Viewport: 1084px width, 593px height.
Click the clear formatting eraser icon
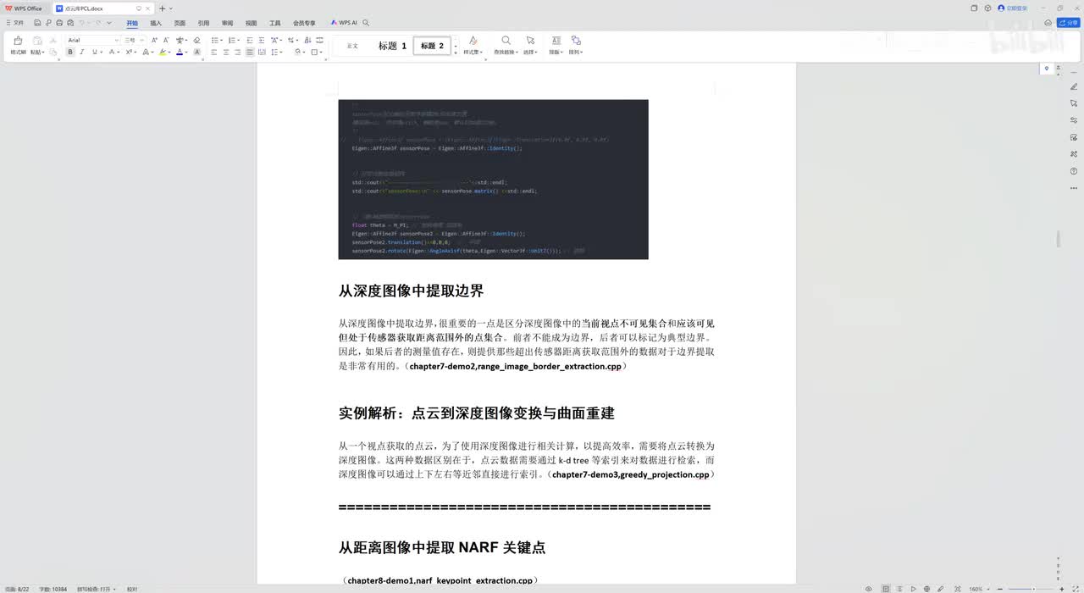pyautogui.click(x=196, y=40)
